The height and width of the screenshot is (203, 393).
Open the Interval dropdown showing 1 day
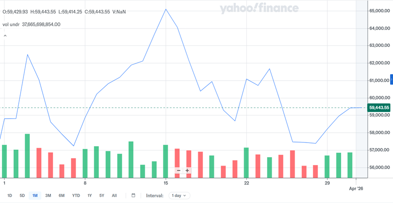coord(178,195)
